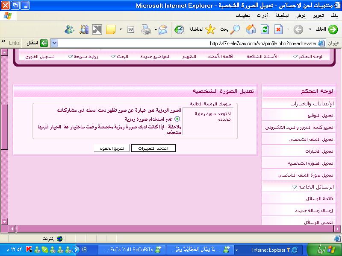This screenshot has width=342, height=256.
Task: Open Favorites with the star icon
Action: pyautogui.click(x=210, y=29)
